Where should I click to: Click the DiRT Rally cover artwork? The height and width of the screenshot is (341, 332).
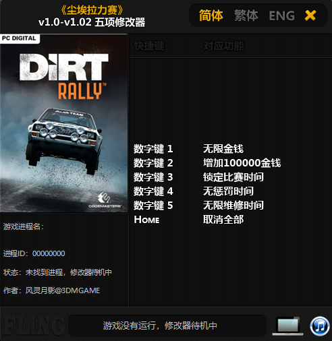click(x=63, y=123)
